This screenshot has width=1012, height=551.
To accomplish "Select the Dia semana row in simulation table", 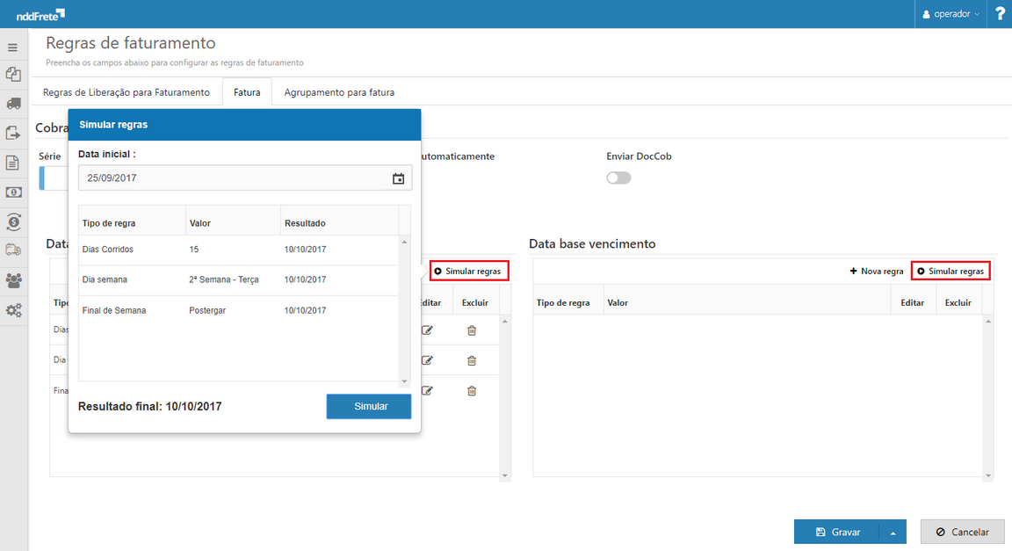I will pos(238,279).
